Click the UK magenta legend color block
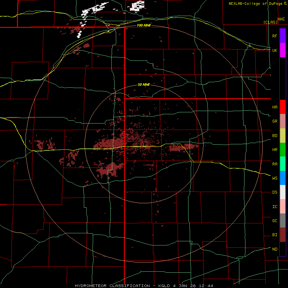Viewport: 288px width, 288px height. tap(283, 50)
